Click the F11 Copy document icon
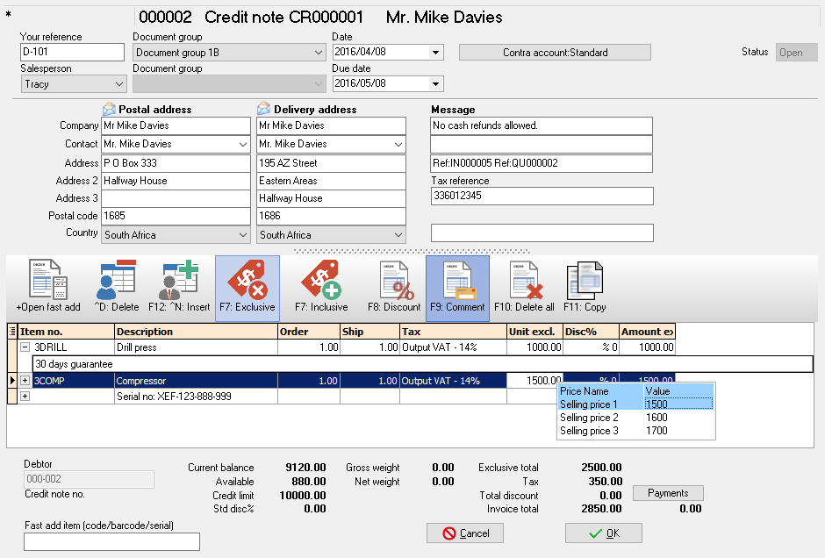This screenshot has width=825, height=558. 585,287
